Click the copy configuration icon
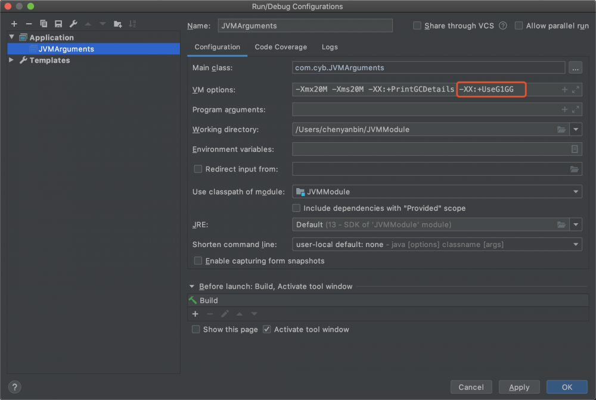Viewport: 596px width, 400px height. point(44,24)
